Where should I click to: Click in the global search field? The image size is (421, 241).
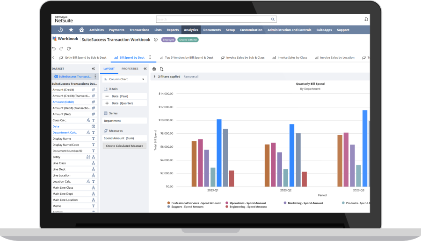[214, 19]
